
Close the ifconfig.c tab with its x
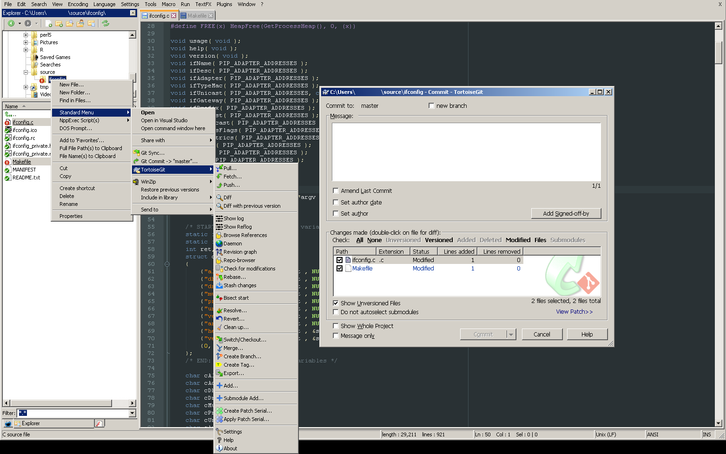(x=174, y=15)
